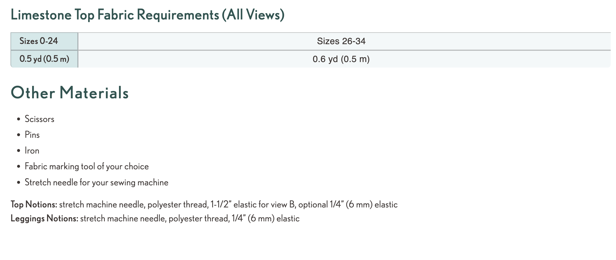Click the Top Notions bold label
This screenshot has width=616, height=260.
[34, 205]
